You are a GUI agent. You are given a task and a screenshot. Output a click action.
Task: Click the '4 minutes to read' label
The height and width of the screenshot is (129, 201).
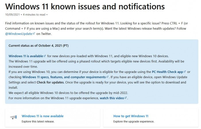[x=34, y=14]
